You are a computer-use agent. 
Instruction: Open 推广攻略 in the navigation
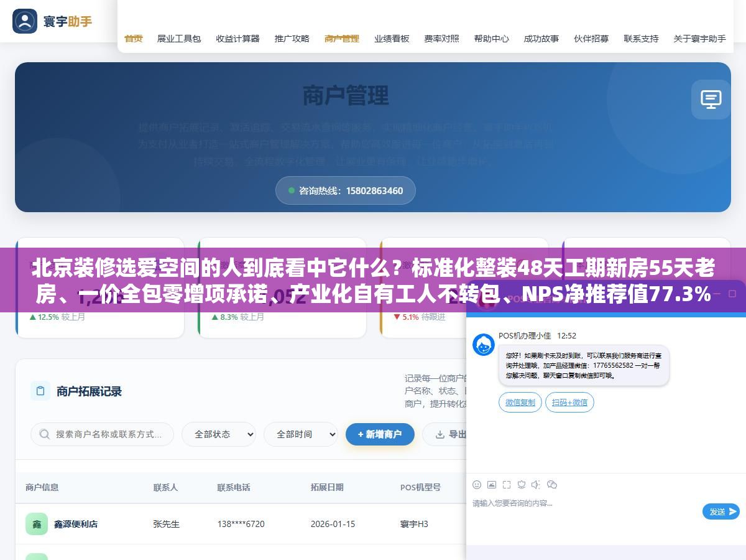[292, 39]
